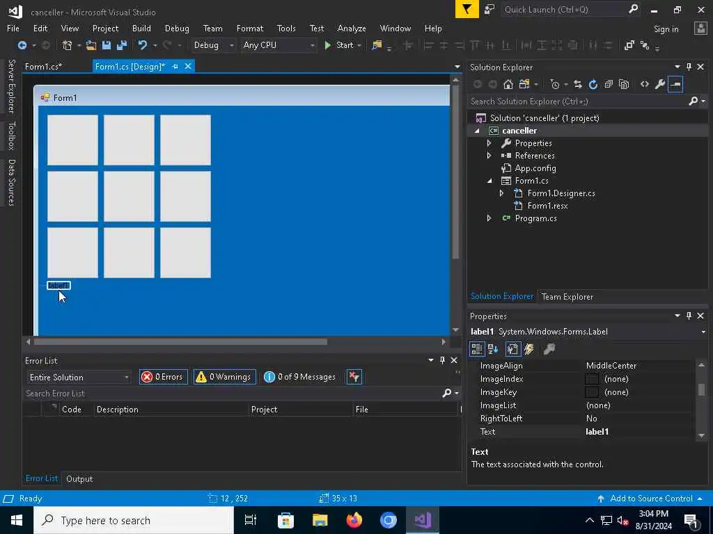The image size is (713, 534).
Task: Click Add to Source Control in status bar
Action: (x=651, y=499)
